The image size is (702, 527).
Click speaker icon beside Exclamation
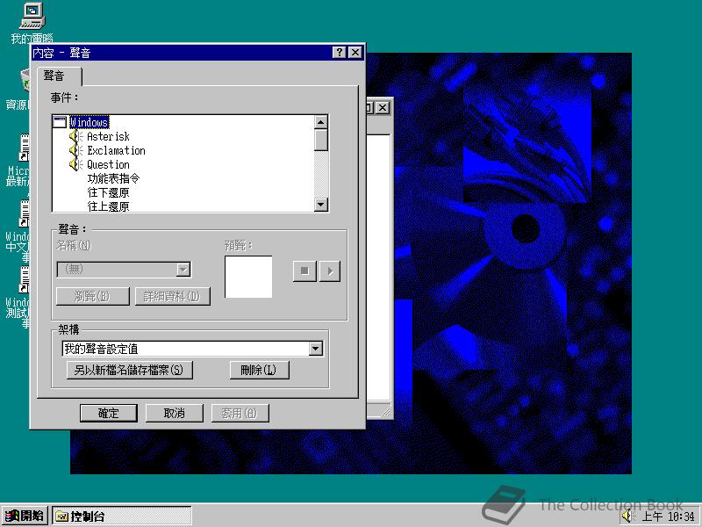(x=76, y=150)
